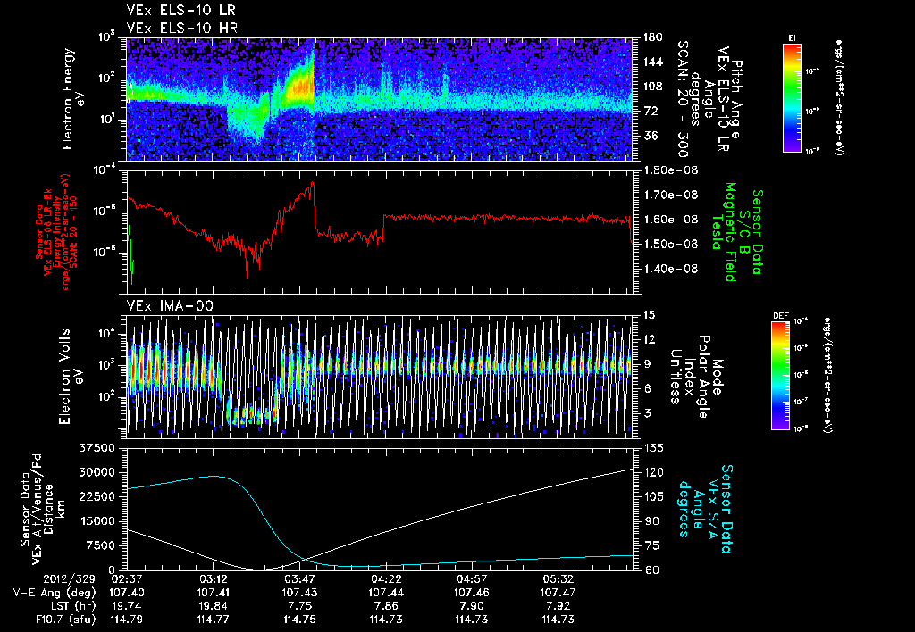Select the F10.7 value 114.77

point(213,620)
